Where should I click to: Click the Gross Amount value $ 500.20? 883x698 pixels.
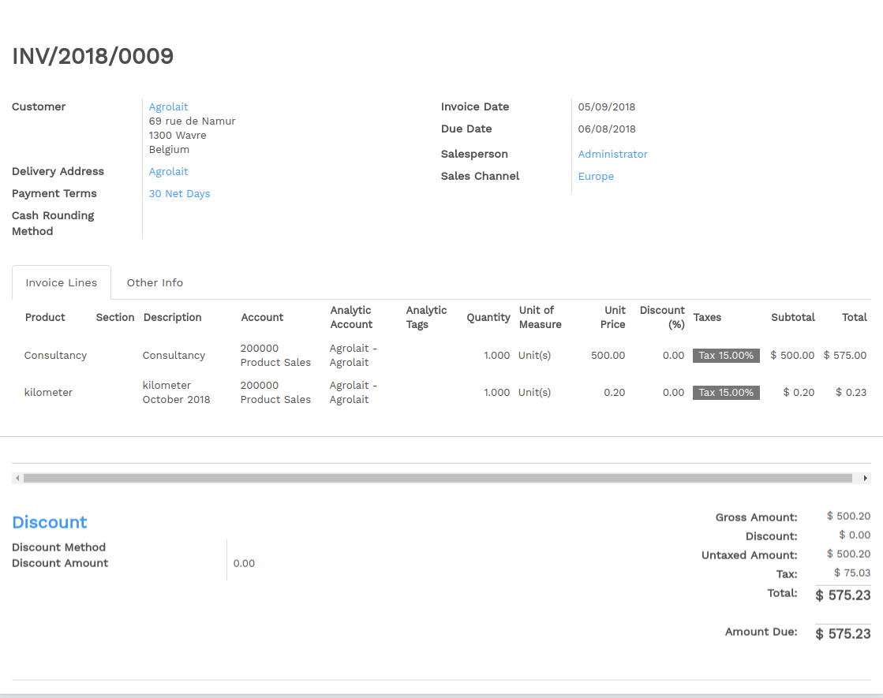point(848,516)
